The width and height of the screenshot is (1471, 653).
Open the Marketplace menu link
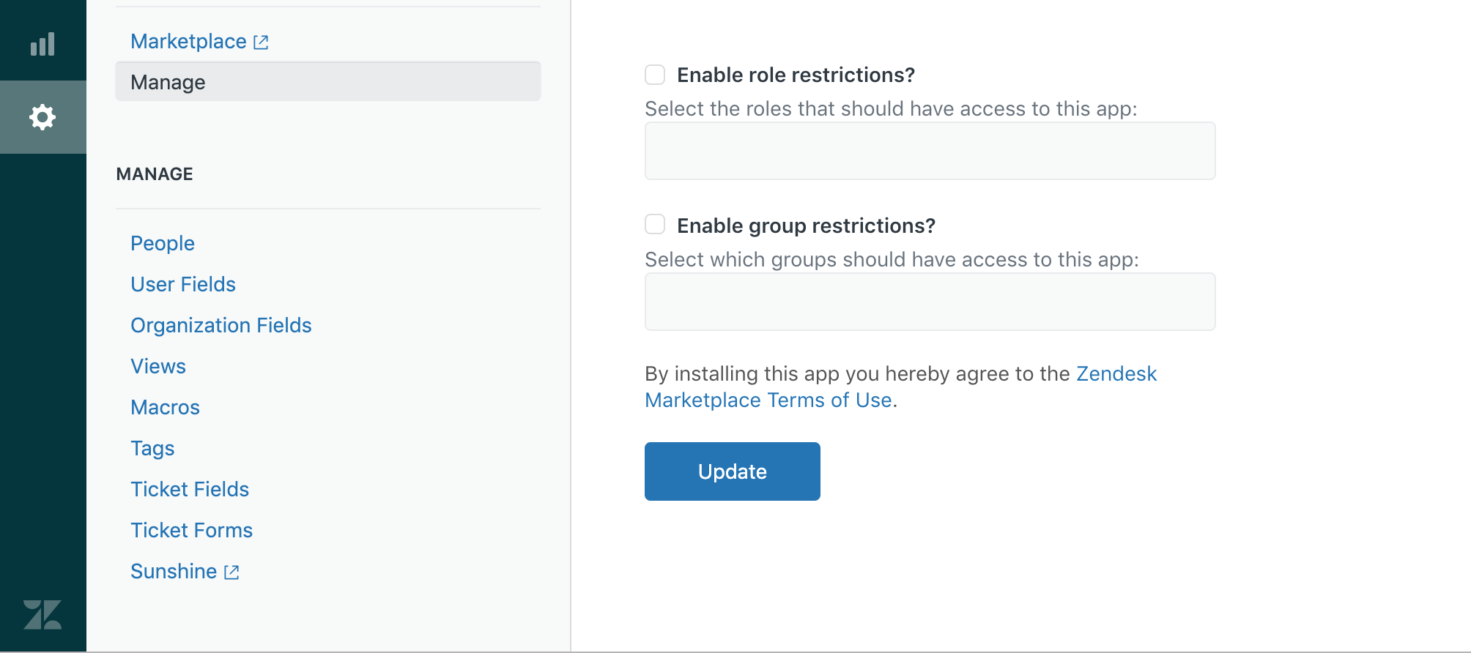point(188,42)
